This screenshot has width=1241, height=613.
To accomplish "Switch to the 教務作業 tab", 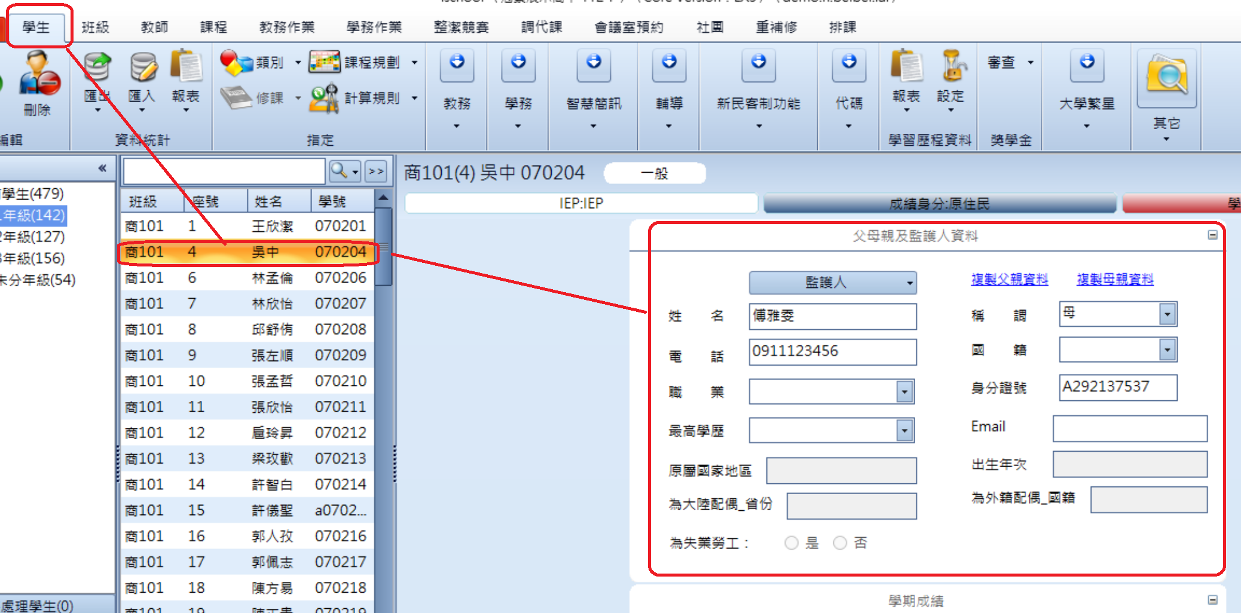I will point(287,27).
